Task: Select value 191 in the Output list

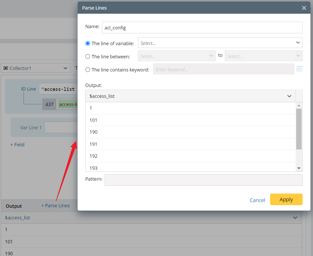Action: point(93,144)
